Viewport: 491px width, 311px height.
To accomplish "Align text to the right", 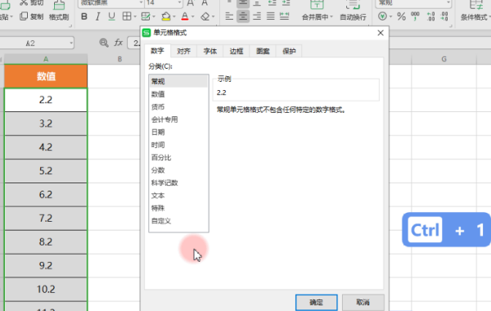I will point(257,16).
